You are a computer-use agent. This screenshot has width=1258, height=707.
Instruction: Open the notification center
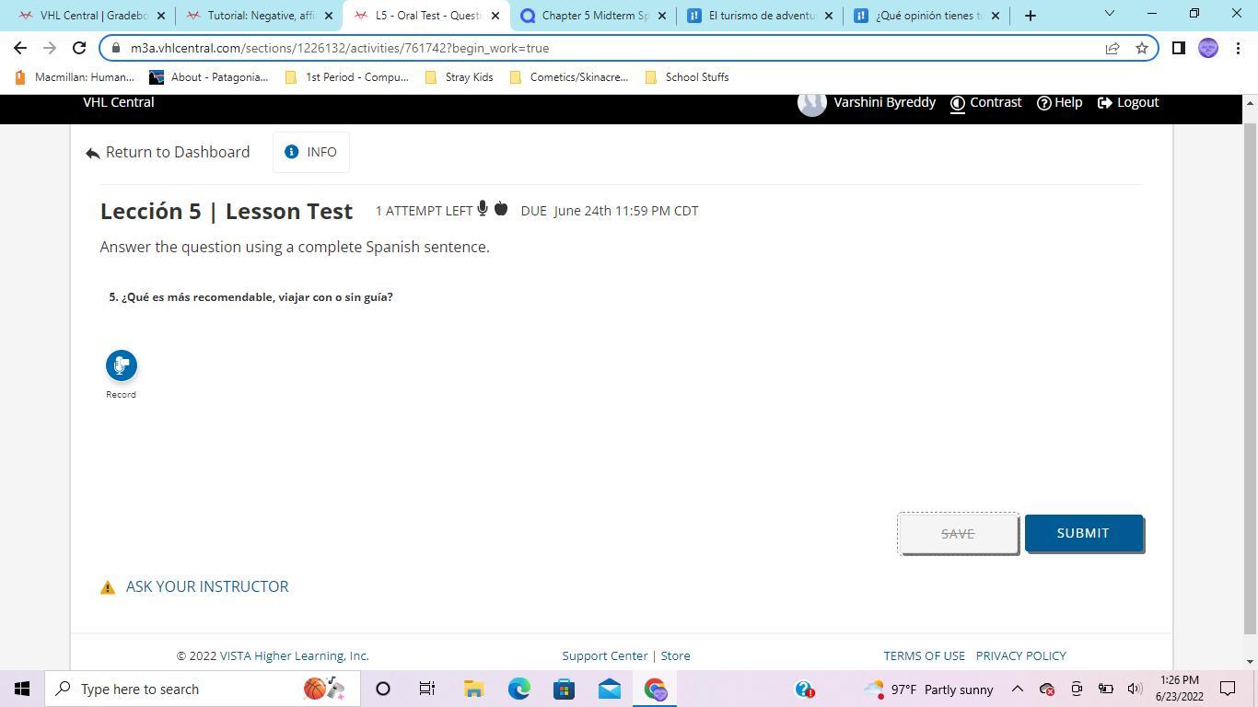pyautogui.click(x=1228, y=689)
